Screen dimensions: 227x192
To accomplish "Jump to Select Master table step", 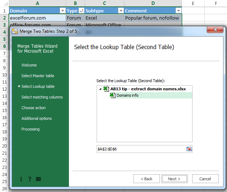I will [38, 76].
